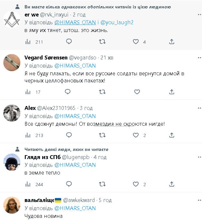Open Vegard Sørensen's avatar

coord(12,62)
